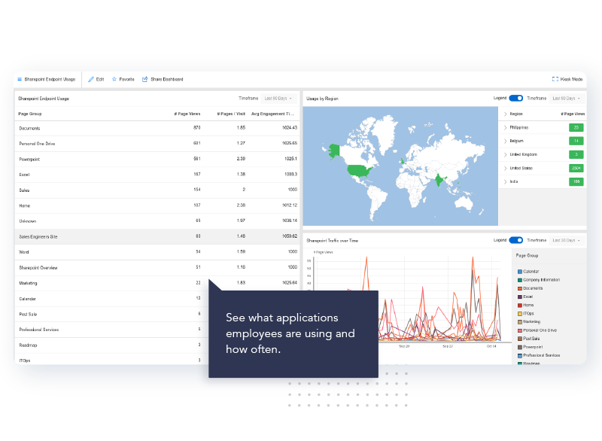Click India green page views badge
The image size is (602, 441).
(576, 181)
